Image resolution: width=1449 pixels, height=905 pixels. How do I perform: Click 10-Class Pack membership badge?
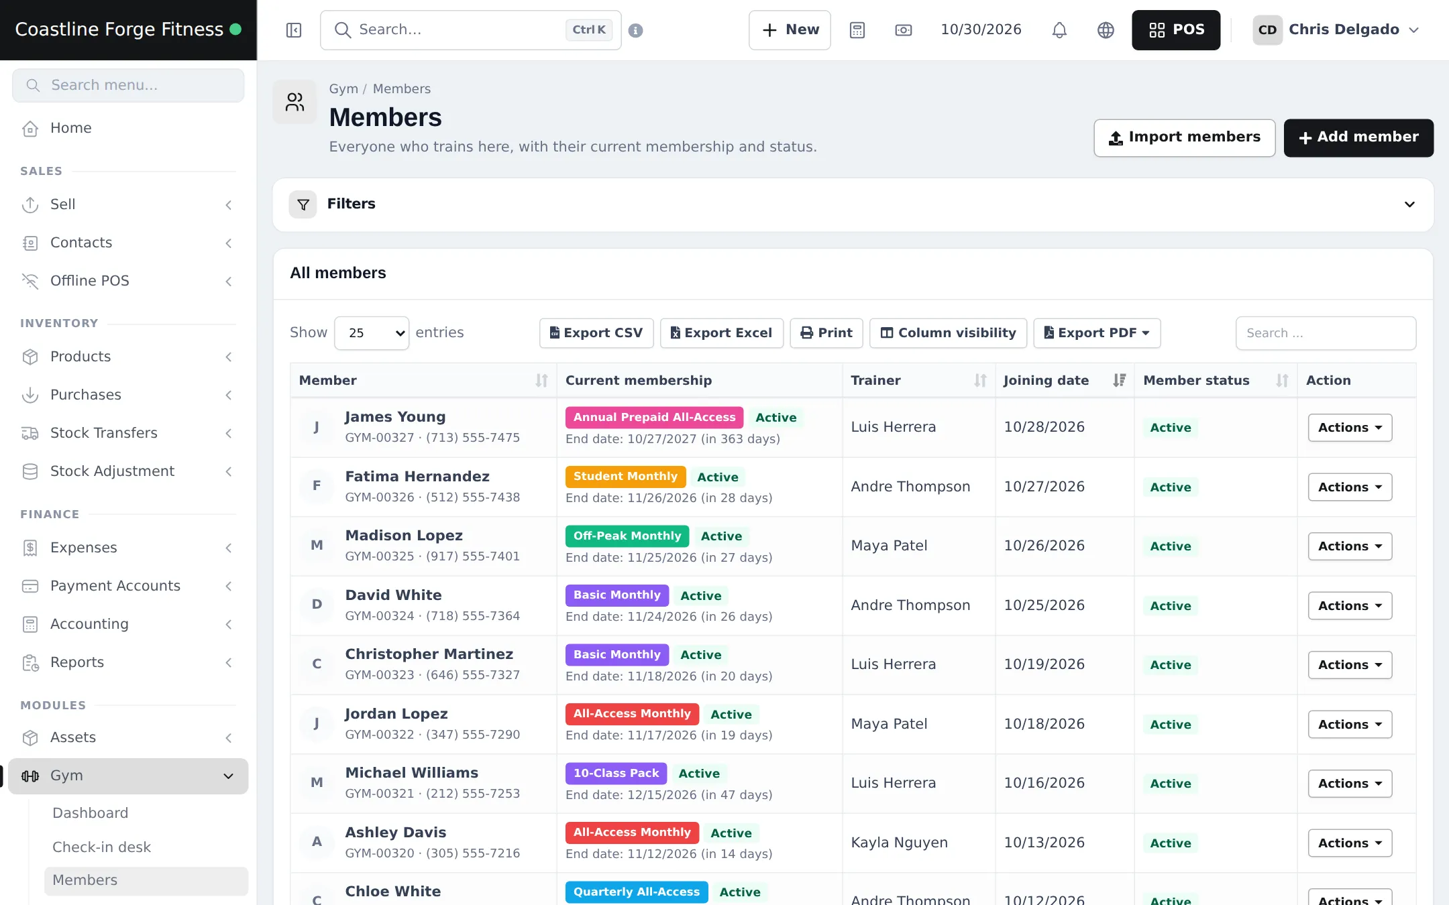point(616,774)
